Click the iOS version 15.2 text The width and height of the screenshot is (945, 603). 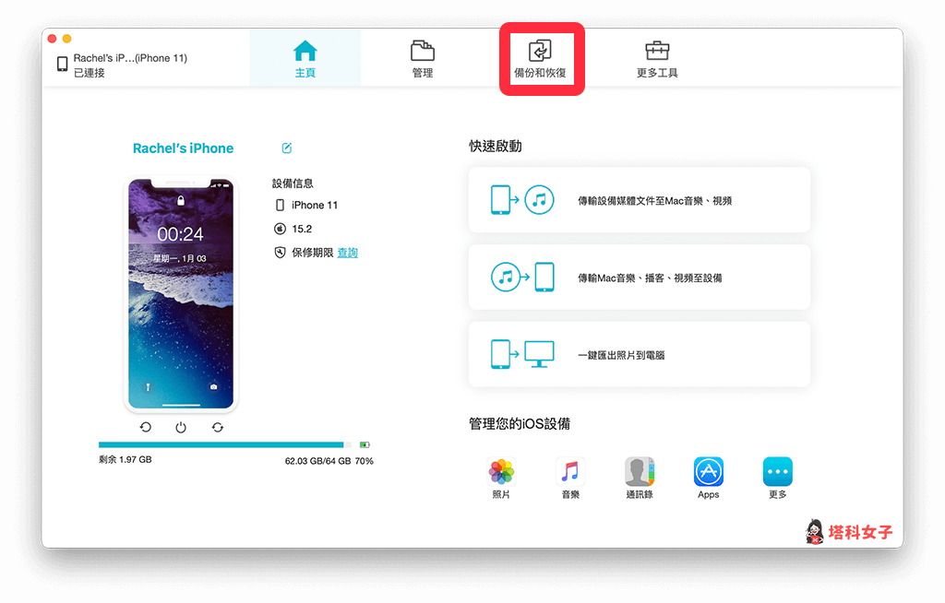[x=302, y=229]
